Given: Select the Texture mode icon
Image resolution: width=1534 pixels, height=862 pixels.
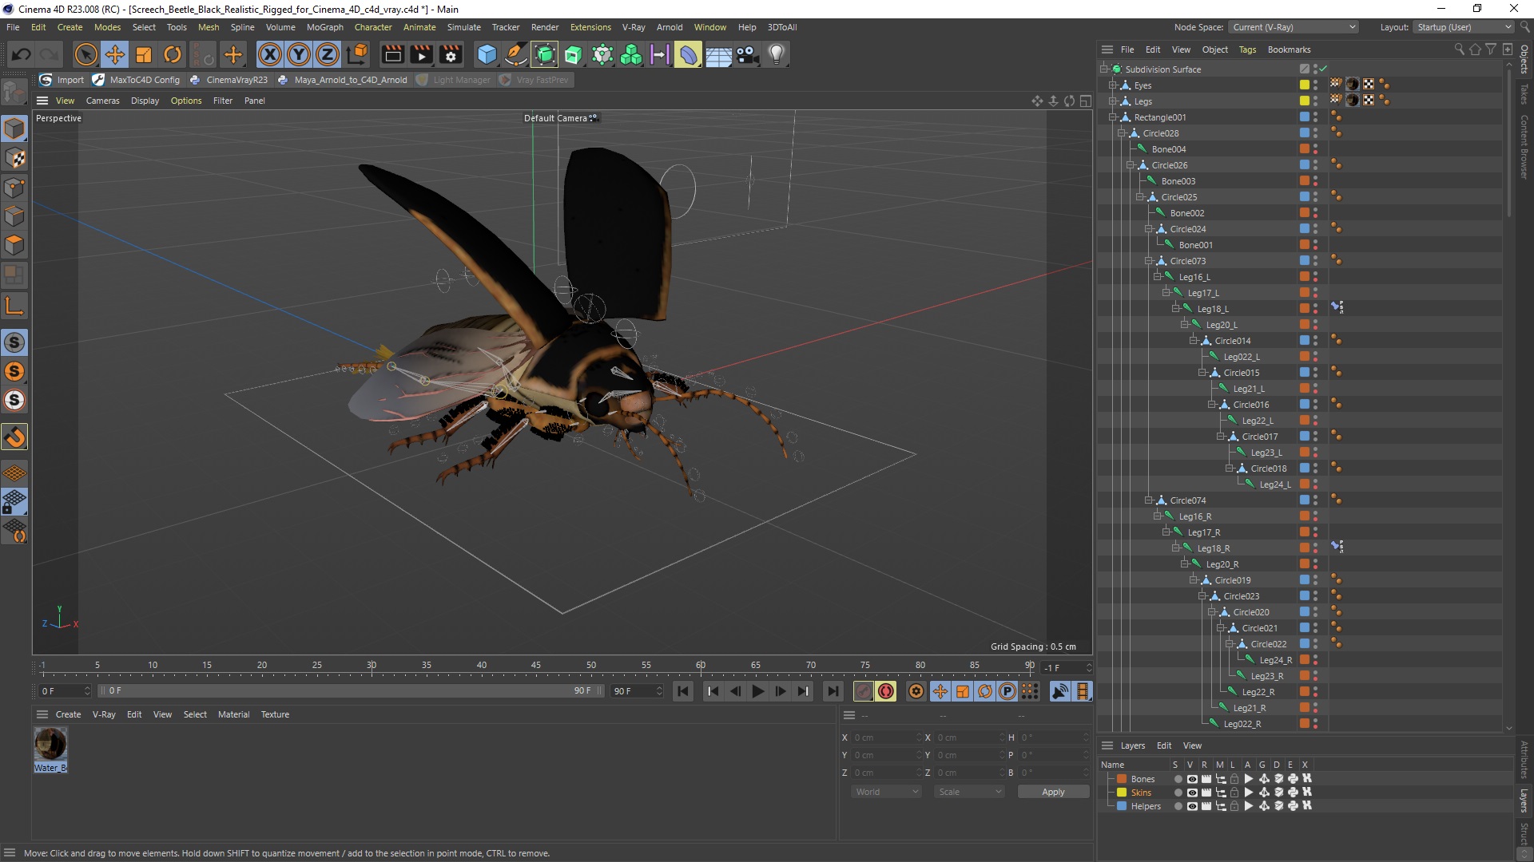Looking at the screenshot, I should click(14, 158).
